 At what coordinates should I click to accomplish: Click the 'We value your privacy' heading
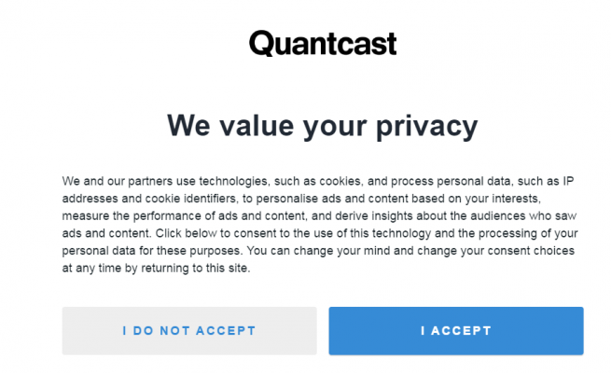[x=322, y=125]
